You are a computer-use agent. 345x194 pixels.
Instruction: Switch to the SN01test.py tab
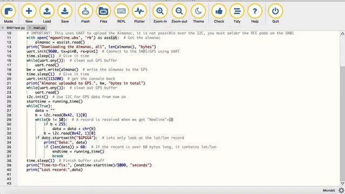tap(16, 28)
